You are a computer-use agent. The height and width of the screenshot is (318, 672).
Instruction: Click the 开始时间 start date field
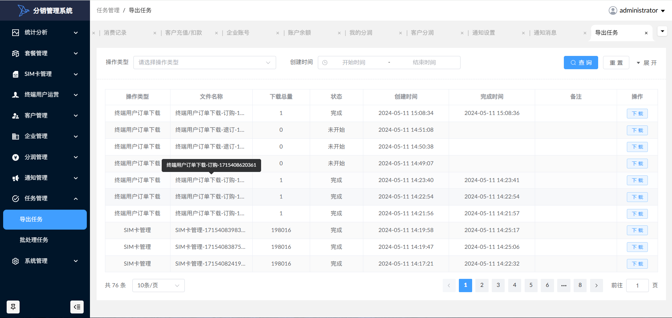click(354, 63)
